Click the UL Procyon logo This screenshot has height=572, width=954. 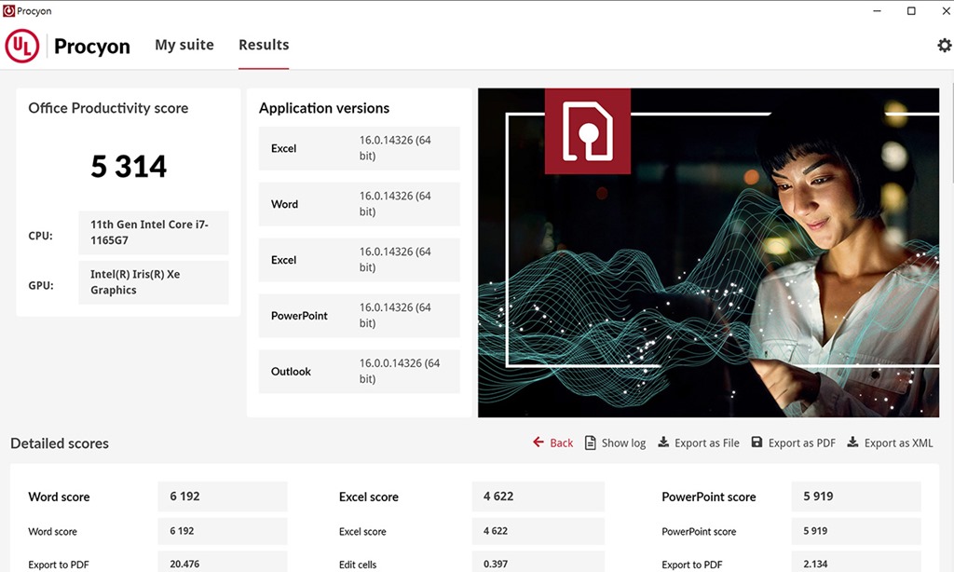coord(68,46)
